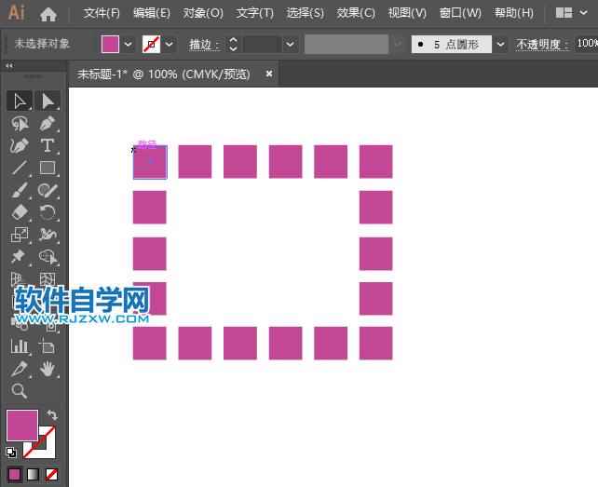Select the Direct Selection tool
The image size is (598, 487).
[x=48, y=101]
